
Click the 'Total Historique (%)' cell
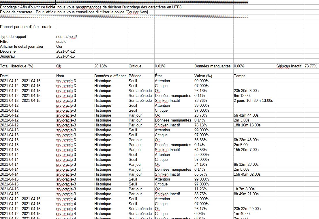coord(17,66)
